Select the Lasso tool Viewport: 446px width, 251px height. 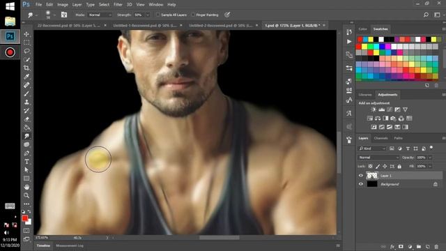pos(26,51)
